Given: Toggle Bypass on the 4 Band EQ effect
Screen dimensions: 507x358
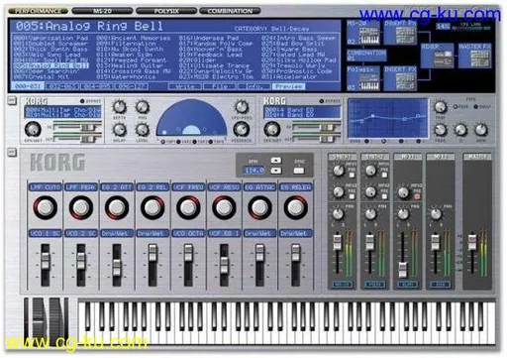Looking at the screenshot, I should click(322, 101).
